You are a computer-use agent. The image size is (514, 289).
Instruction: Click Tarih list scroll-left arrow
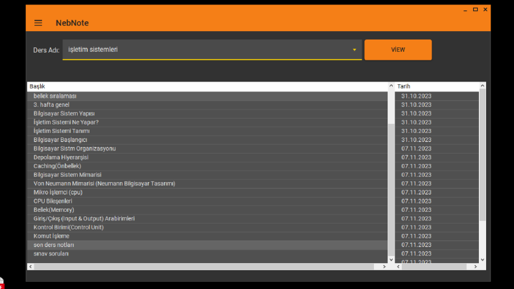click(x=398, y=267)
